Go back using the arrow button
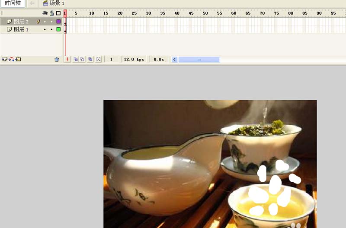The height and width of the screenshot is (228, 346). coord(32,3)
